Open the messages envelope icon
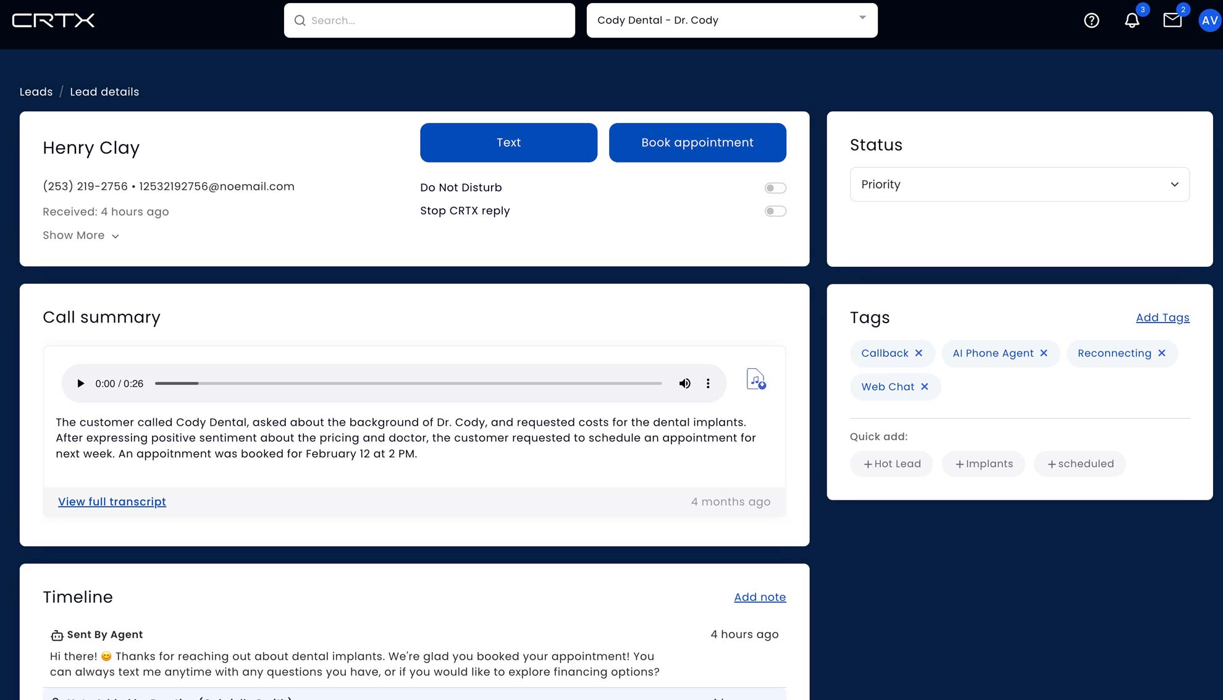The width and height of the screenshot is (1223, 700). pos(1172,20)
